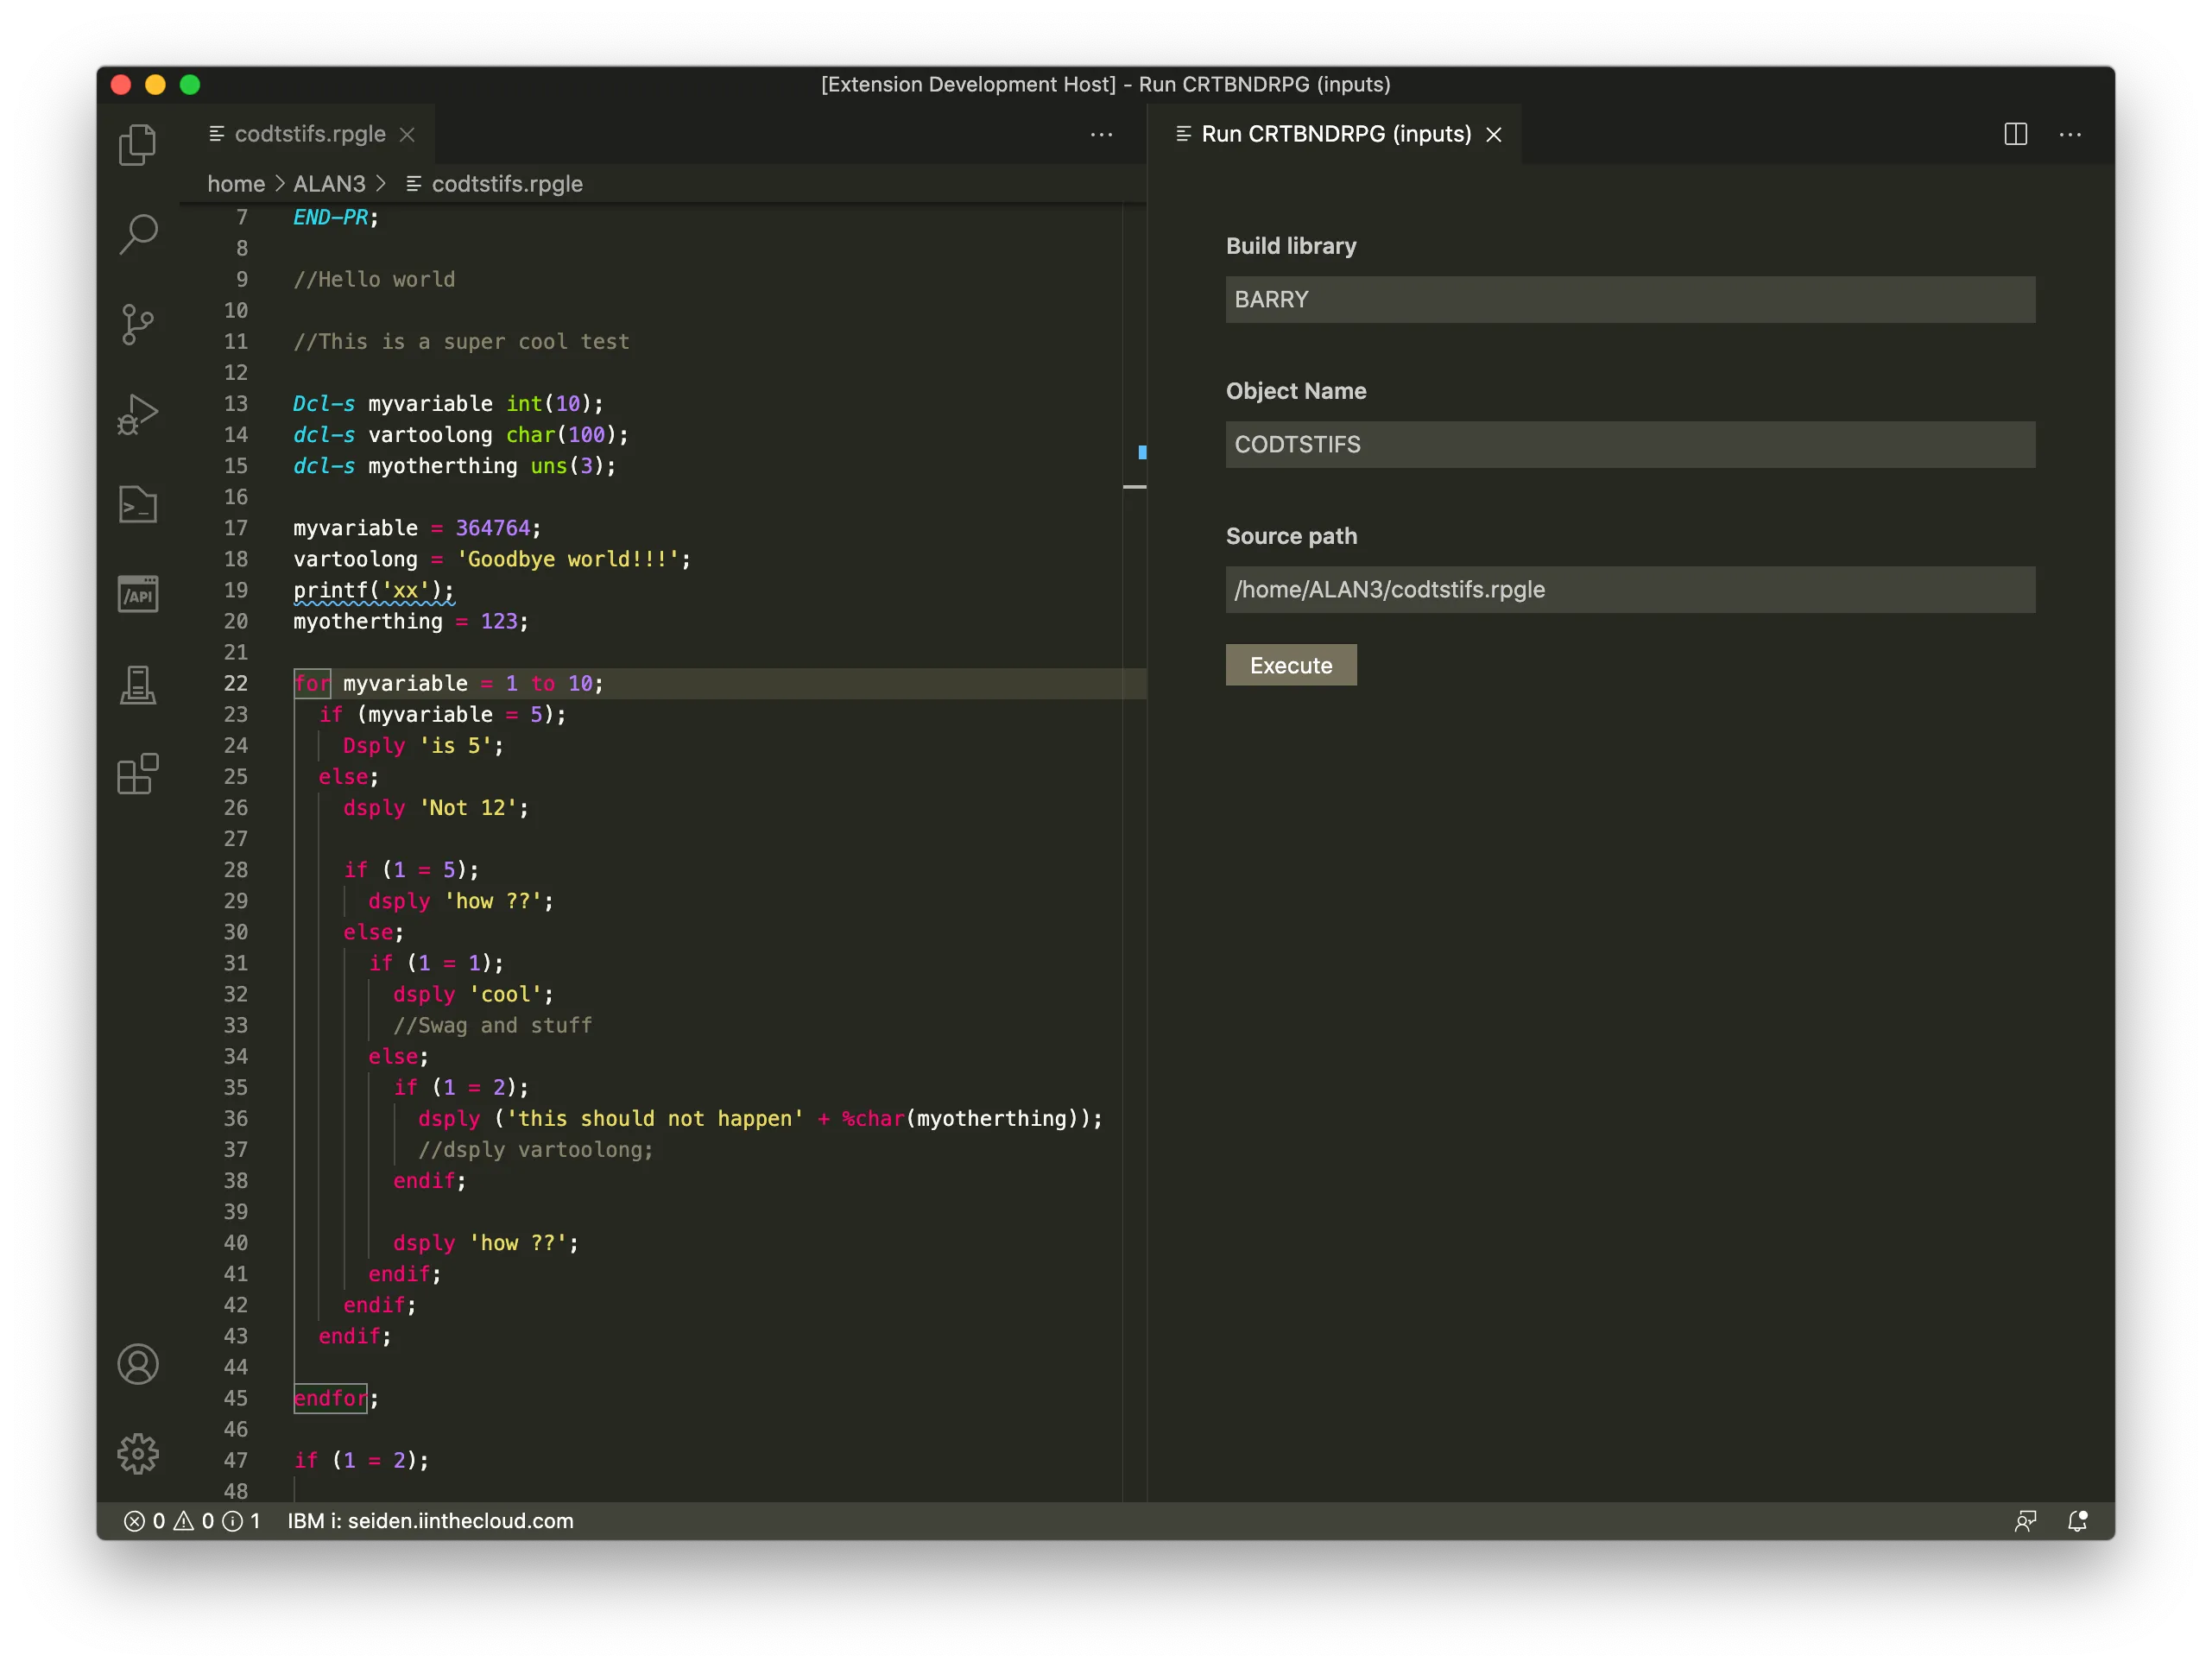
Task: Show errors and warnings in status bar
Action: (x=192, y=1521)
